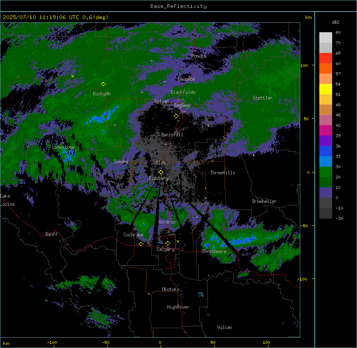Click the Vulcan label
This screenshot has width=357, height=348.
(225, 327)
